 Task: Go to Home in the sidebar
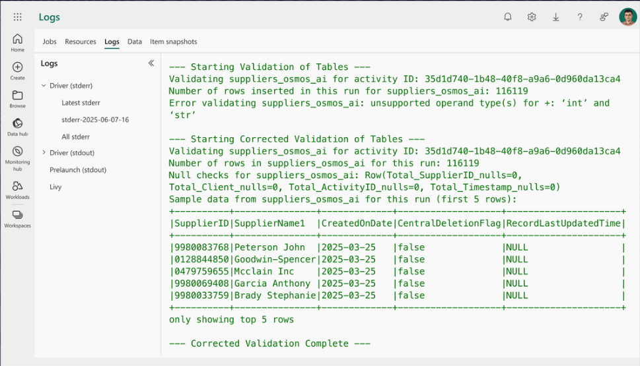(18, 43)
